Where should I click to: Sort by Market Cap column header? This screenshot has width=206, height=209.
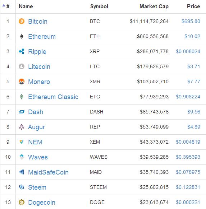[x=154, y=6]
